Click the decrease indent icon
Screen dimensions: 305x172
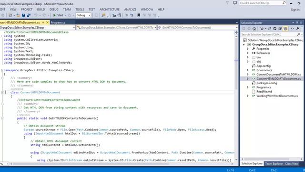[114, 15]
